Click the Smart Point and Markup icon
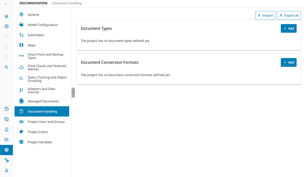This screenshot has height=177, width=304. pyautogui.click(x=21, y=56)
